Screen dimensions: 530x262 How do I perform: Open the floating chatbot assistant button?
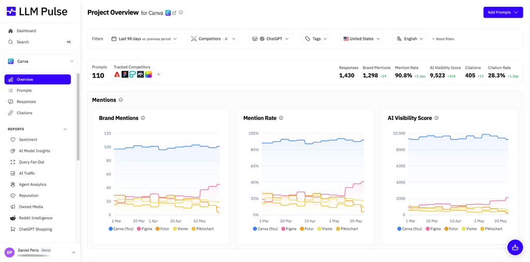pos(515,247)
